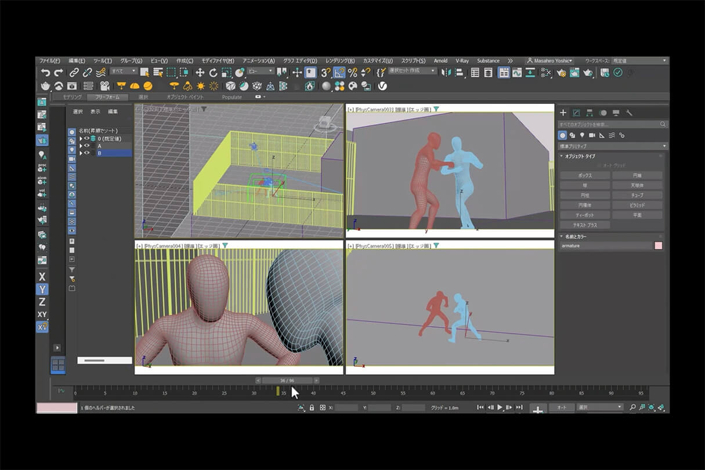The image size is (705, 470).
Task: Select the Cameras category in the Create panel
Action: [592, 135]
